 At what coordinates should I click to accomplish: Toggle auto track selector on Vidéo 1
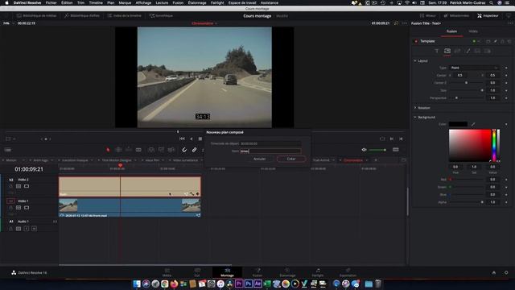click(x=19, y=208)
